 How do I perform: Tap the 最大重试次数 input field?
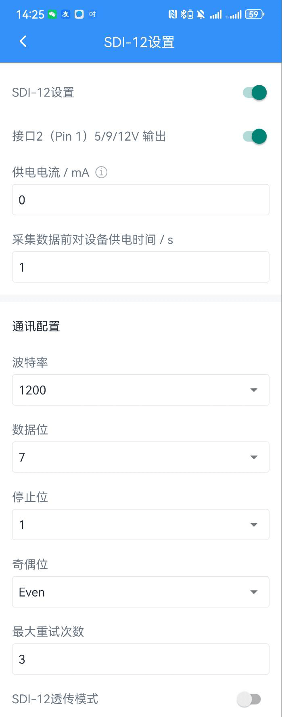click(x=140, y=659)
